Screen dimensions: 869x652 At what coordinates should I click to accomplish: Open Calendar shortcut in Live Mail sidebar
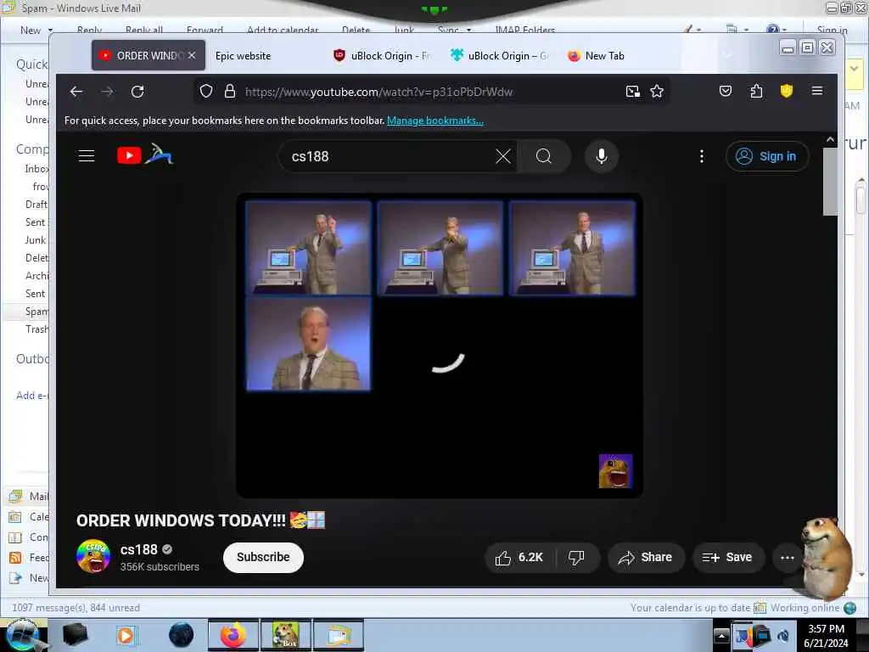click(x=29, y=517)
